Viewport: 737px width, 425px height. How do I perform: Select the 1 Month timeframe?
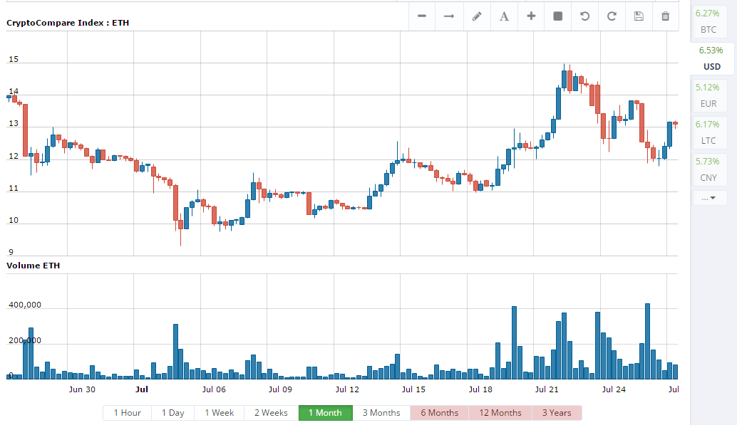[325, 413]
